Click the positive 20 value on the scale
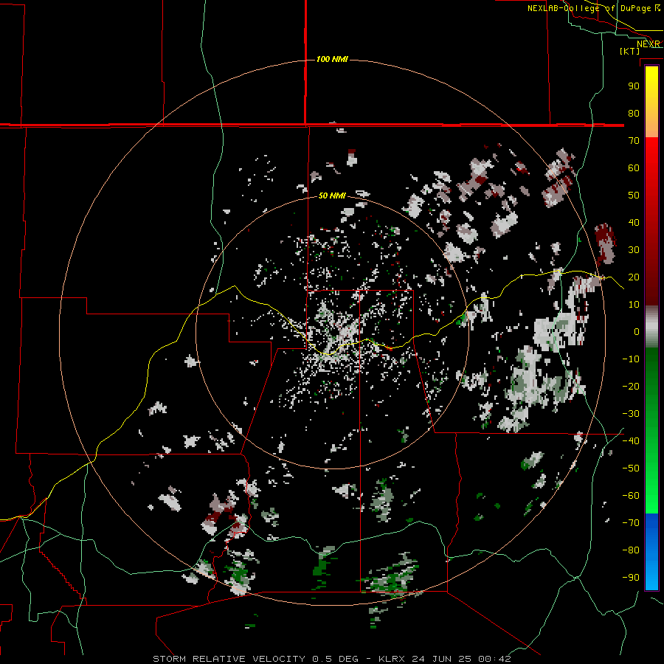The image size is (664, 664). pyautogui.click(x=634, y=277)
